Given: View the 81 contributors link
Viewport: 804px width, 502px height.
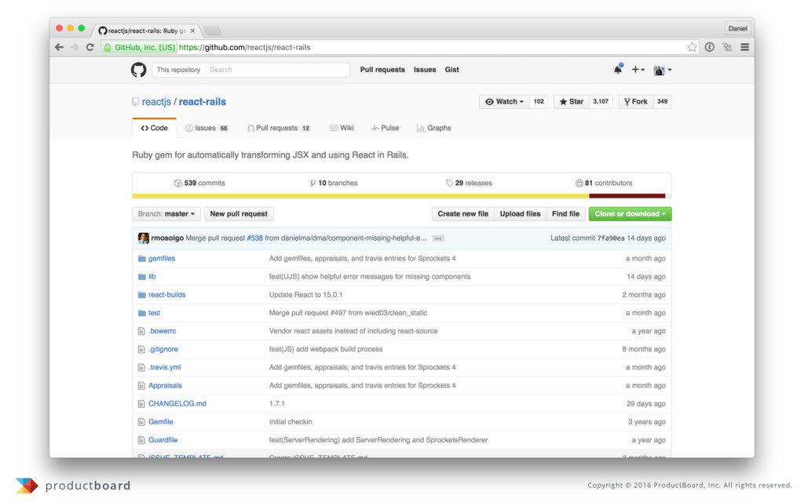Looking at the screenshot, I should click(x=604, y=183).
